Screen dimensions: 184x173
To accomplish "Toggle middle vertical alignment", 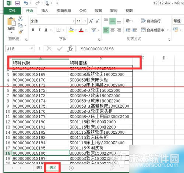I will 113,21.
